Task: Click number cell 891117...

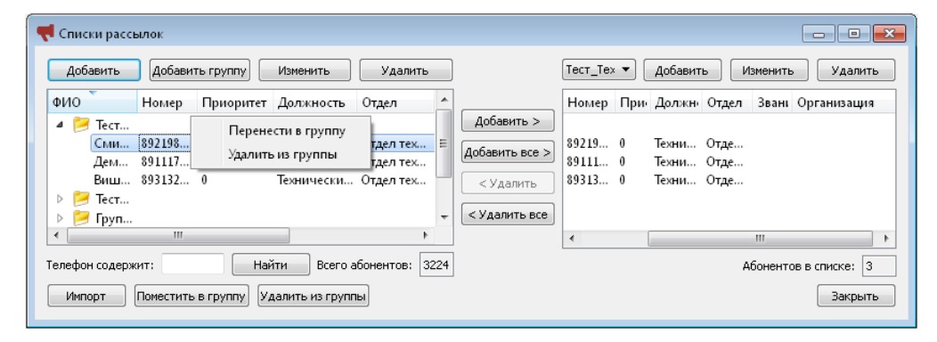Action: click(x=166, y=162)
